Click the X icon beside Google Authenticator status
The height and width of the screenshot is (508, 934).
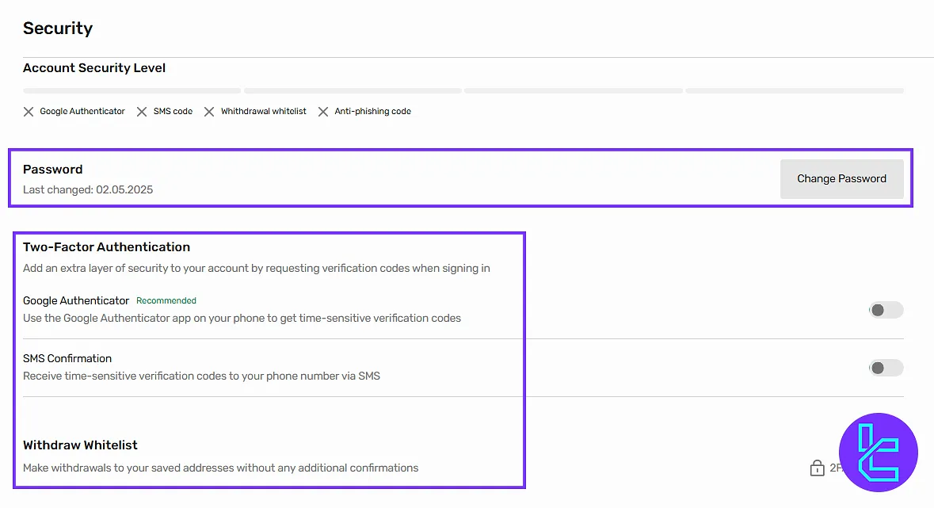tap(29, 112)
